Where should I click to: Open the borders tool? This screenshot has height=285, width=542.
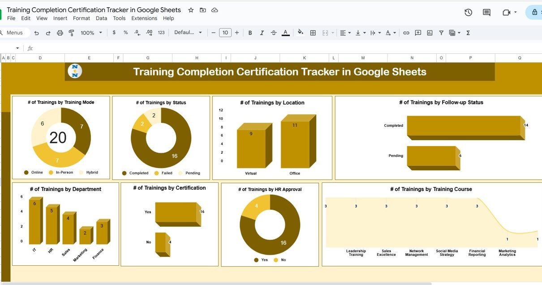313,33
